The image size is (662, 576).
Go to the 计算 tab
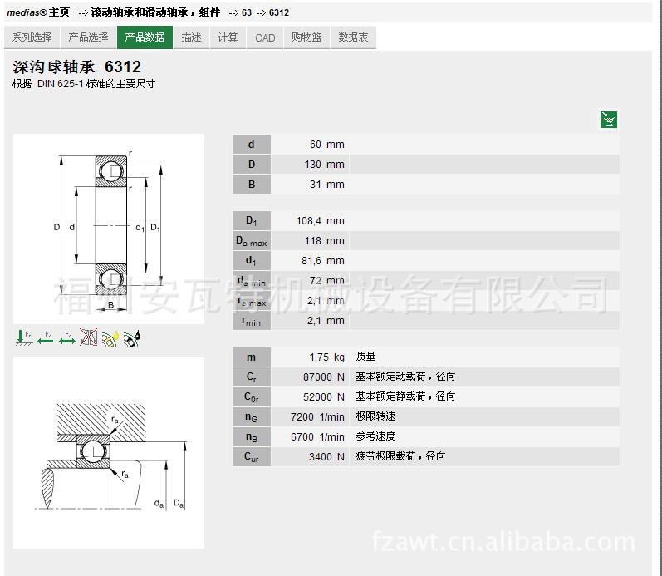click(x=228, y=37)
